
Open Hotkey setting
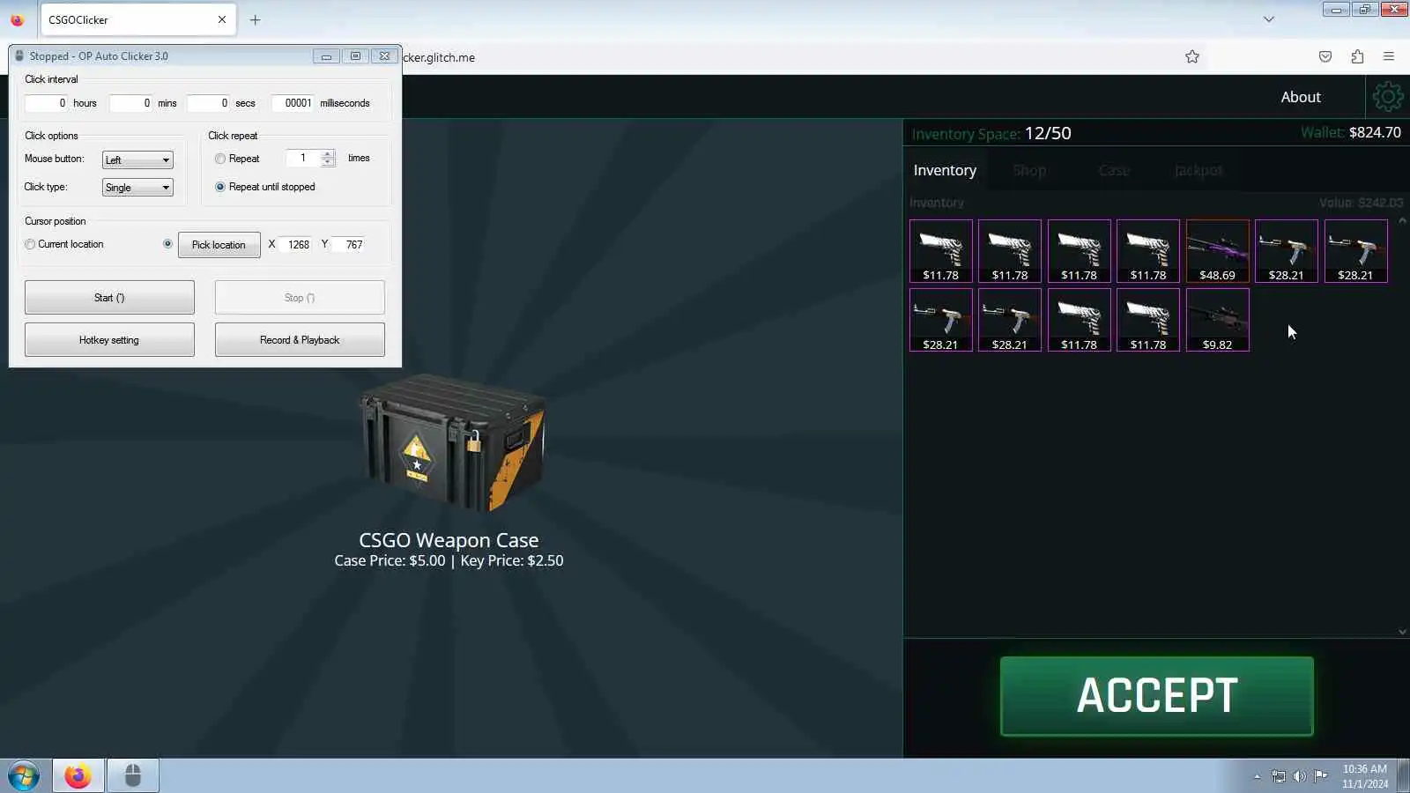coord(109,340)
